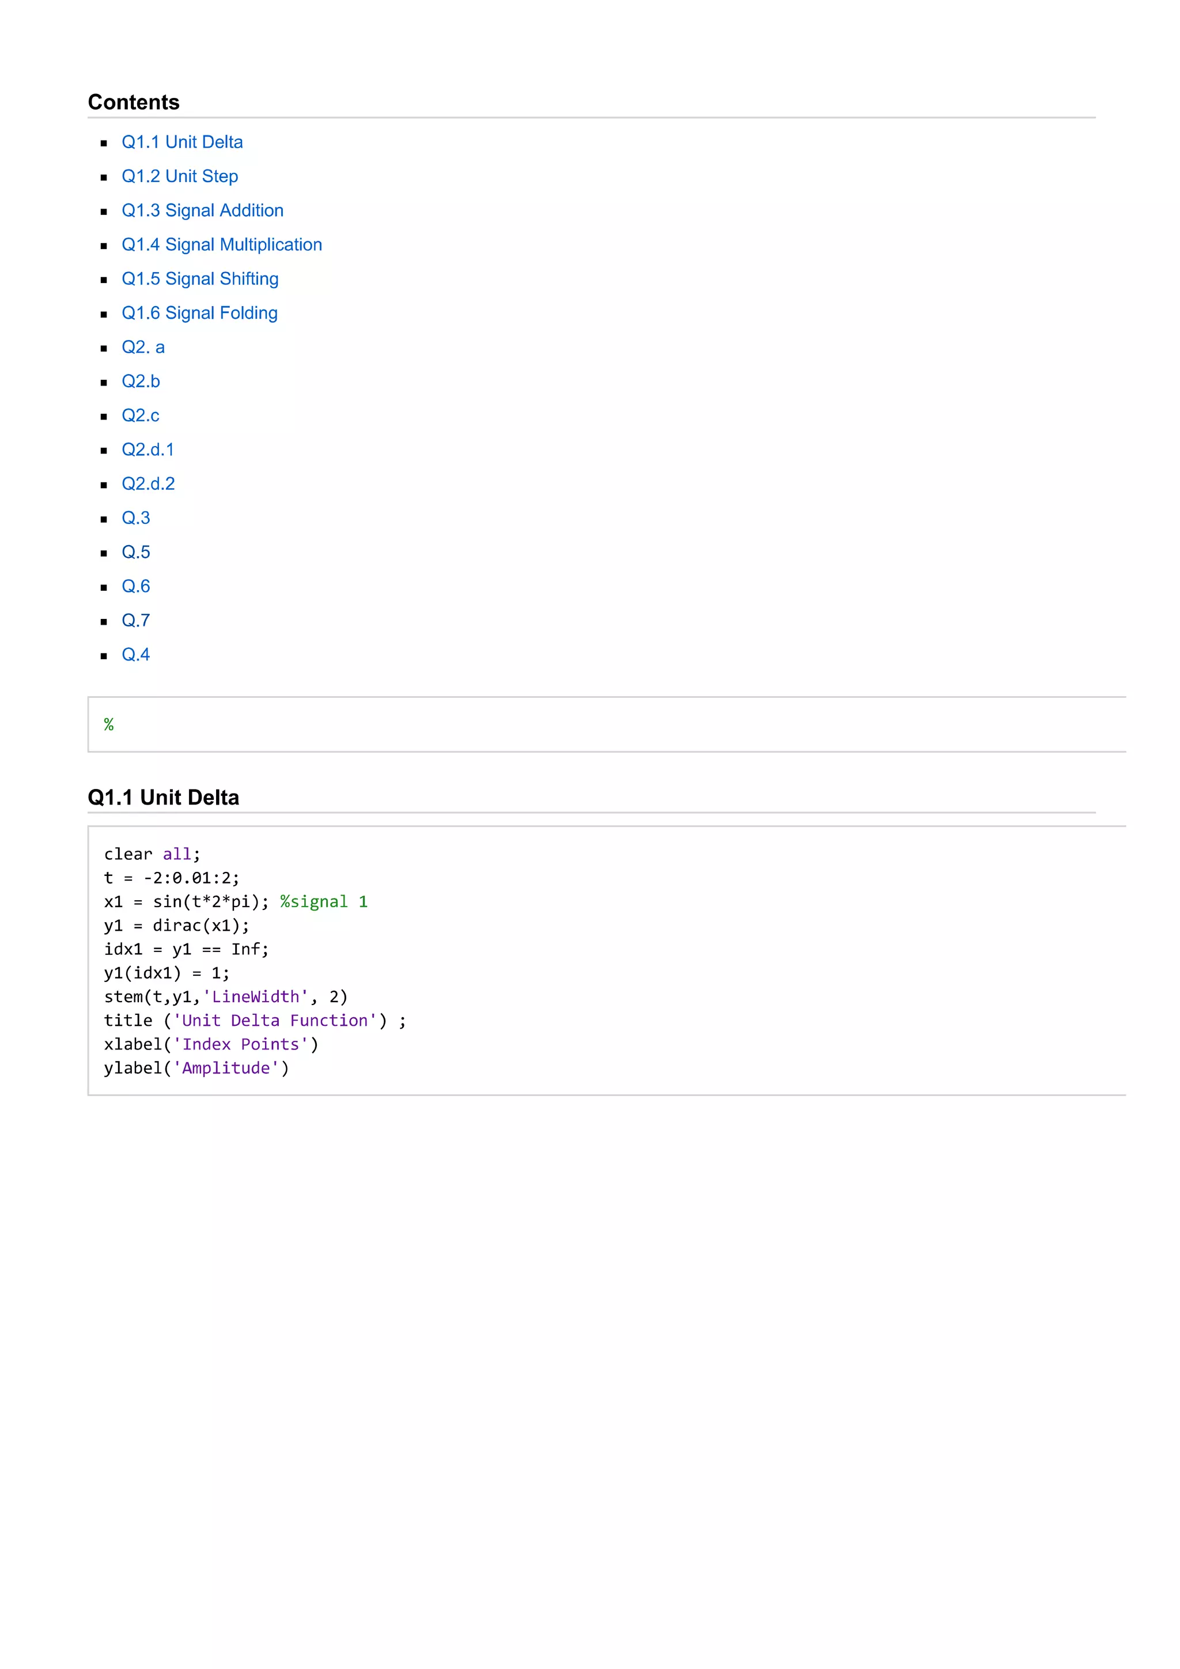Open the Q2. a contents link
Image resolution: width=1180 pixels, height=1669 pixels.
tap(143, 347)
